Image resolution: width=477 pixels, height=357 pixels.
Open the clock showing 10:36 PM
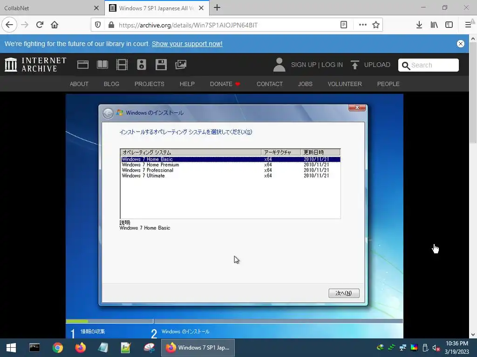coord(457,348)
